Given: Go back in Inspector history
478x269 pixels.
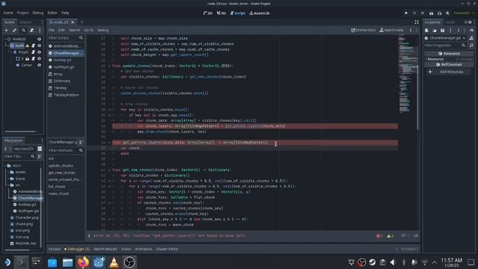Looking at the screenshot, I should pos(459,30).
